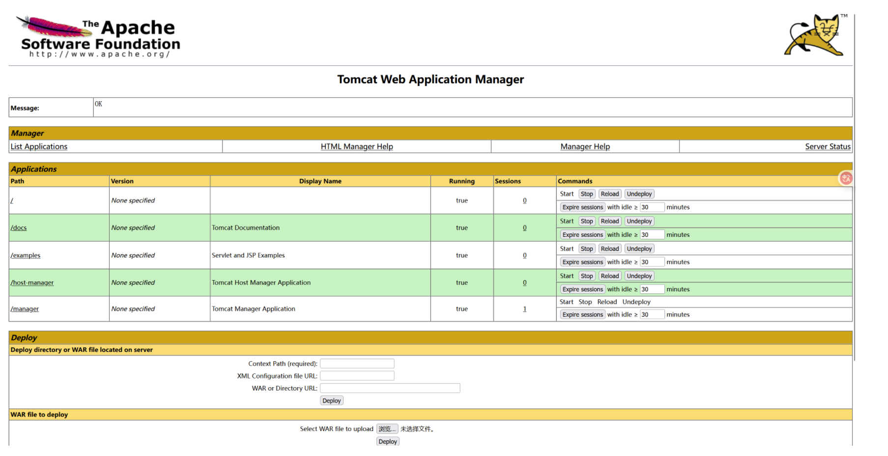Reload the /docs application

610,222
